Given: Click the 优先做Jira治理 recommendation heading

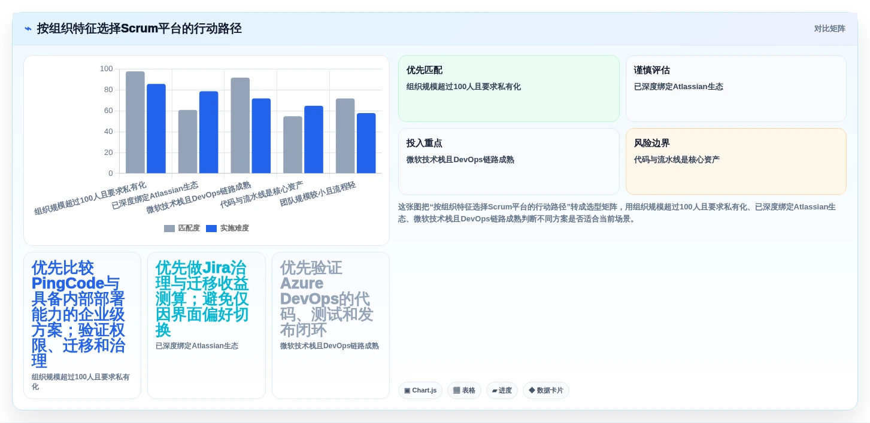Looking at the screenshot, I should tap(204, 299).
